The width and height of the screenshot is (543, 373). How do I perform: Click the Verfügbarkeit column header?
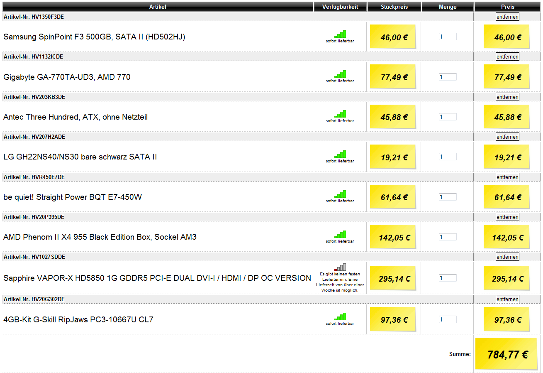[340, 7]
